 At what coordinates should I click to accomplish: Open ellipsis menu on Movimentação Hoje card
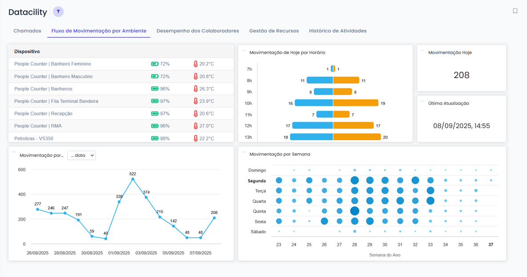(423, 50)
